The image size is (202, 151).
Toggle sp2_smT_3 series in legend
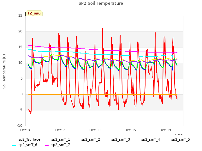(x=117, y=139)
